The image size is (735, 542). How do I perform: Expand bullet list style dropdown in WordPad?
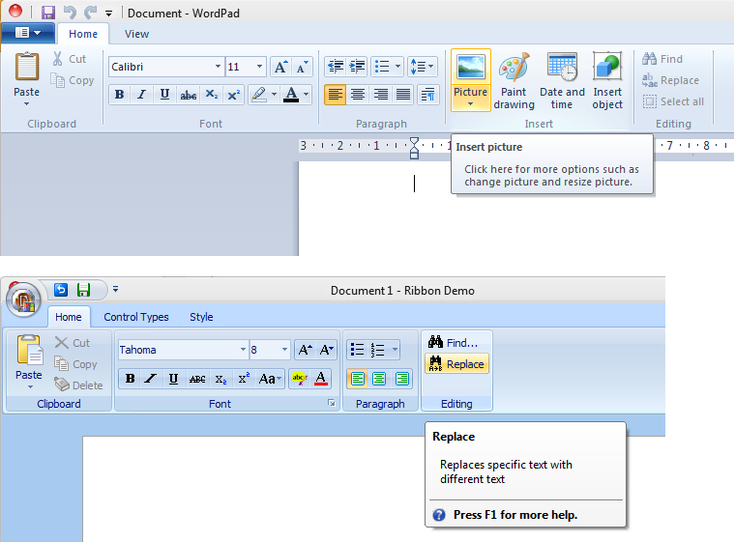pos(397,67)
